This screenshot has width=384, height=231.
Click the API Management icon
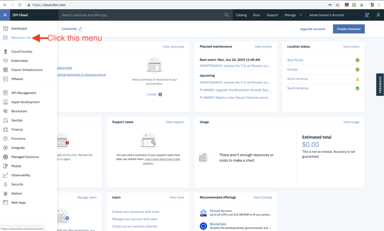coord(5,93)
